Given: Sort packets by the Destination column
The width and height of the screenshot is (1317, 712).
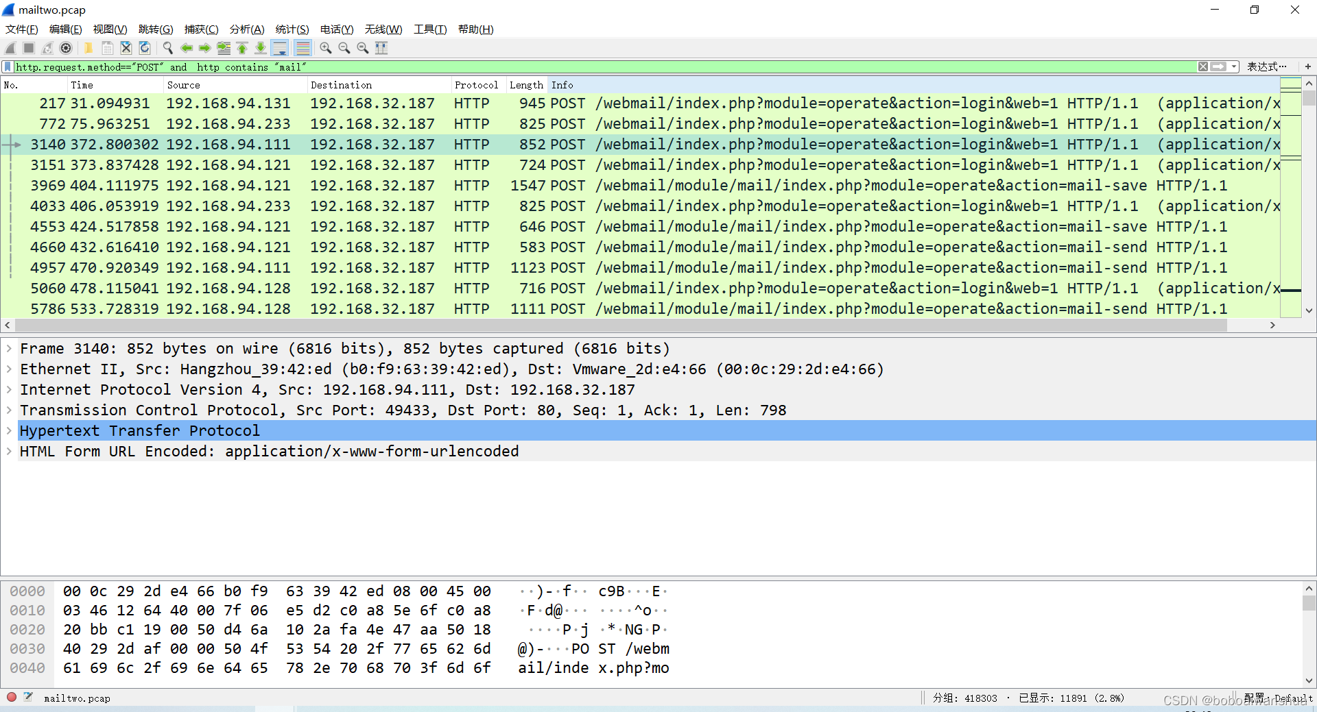Looking at the screenshot, I should click(379, 85).
